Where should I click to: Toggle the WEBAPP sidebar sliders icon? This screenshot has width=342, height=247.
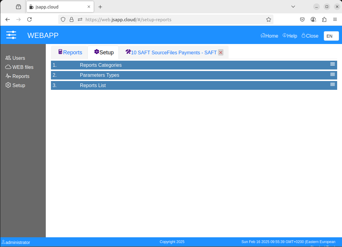pos(11,35)
